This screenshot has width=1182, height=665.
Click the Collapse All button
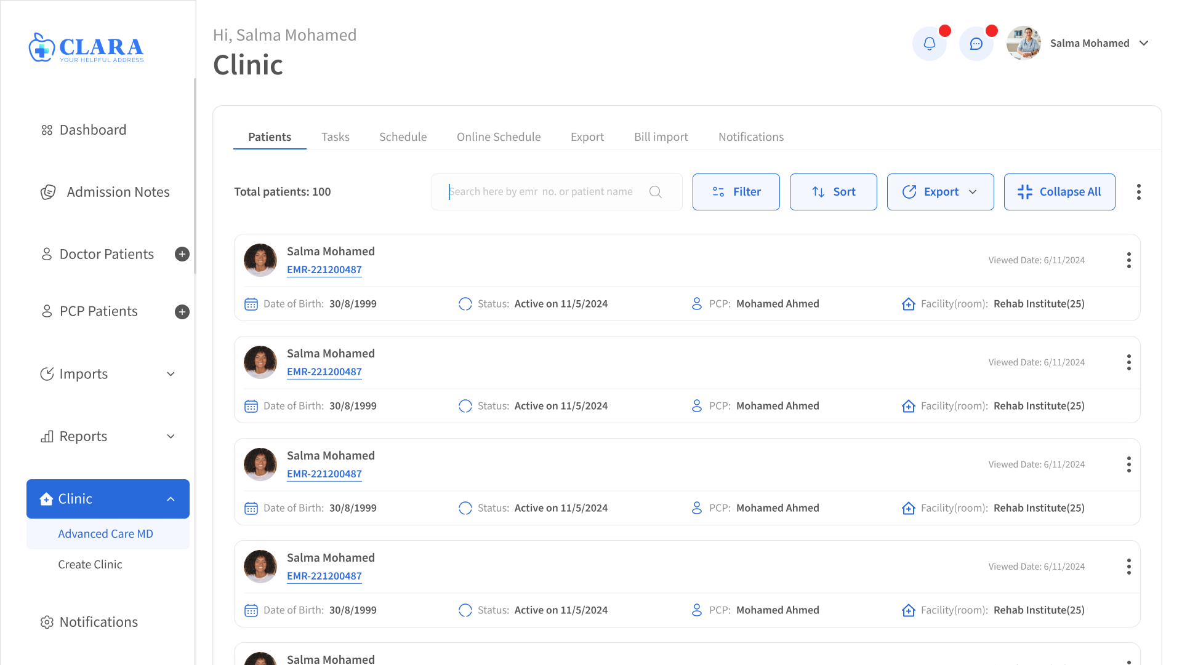coord(1059,192)
